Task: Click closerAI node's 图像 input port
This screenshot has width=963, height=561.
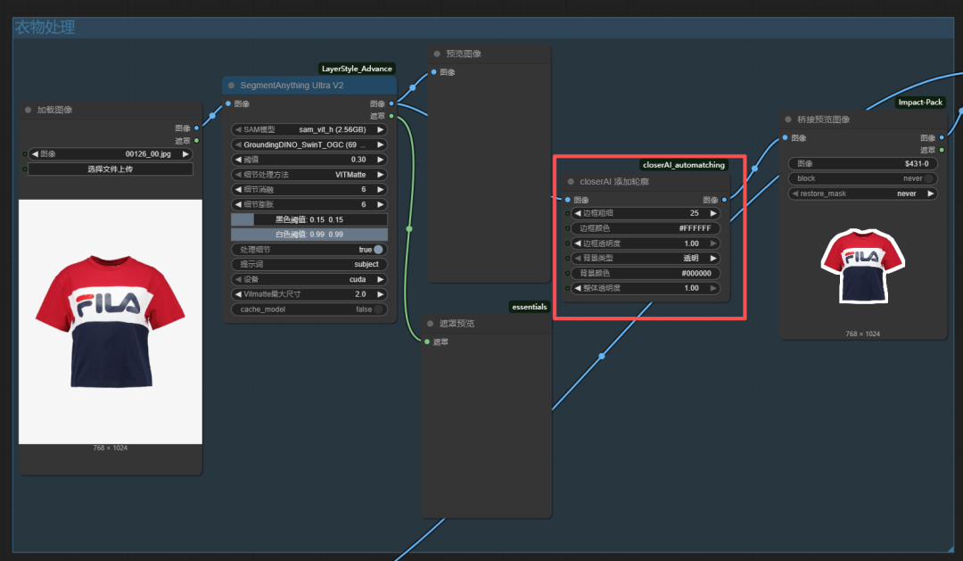Action: (x=567, y=200)
